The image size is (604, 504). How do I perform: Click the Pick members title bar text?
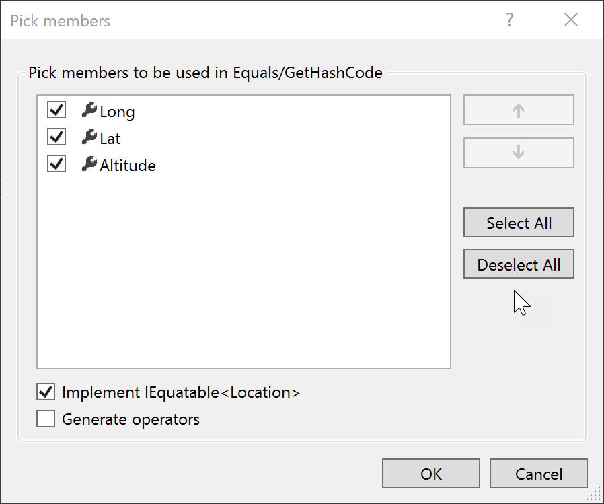[60, 21]
